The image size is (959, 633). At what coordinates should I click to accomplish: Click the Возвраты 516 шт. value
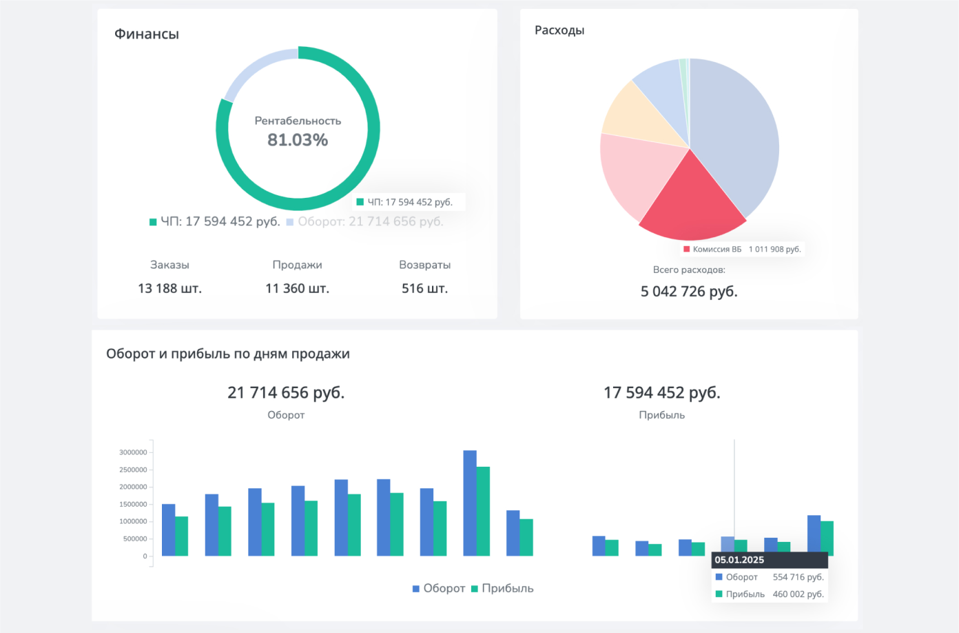[x=424, y=288]
